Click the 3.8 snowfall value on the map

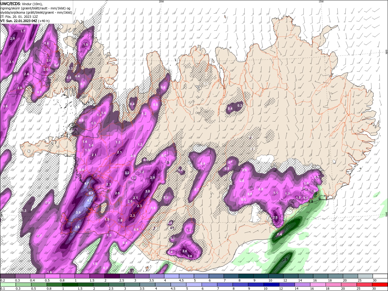tap(77, 227)
